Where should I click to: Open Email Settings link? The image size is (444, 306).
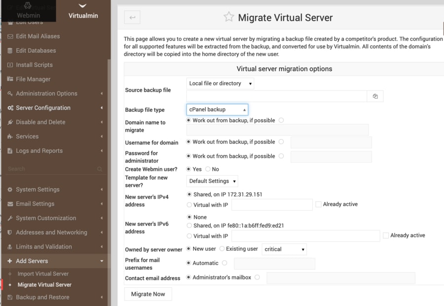(x=35, y=204)
